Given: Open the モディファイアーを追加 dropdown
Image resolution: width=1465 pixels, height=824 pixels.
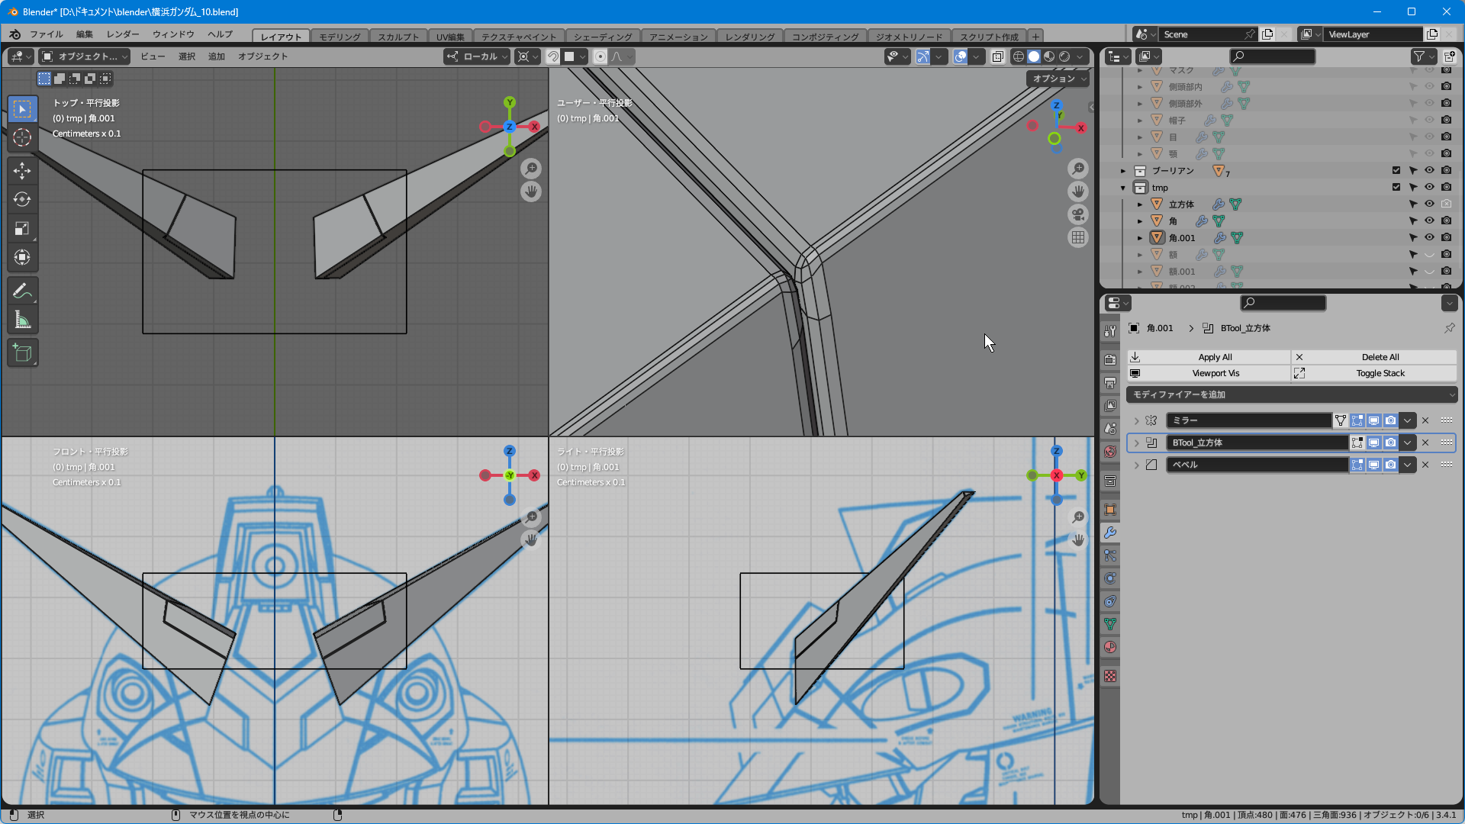Looking at the screenshot, I should pyautogui.click(x=1292, y=394).
